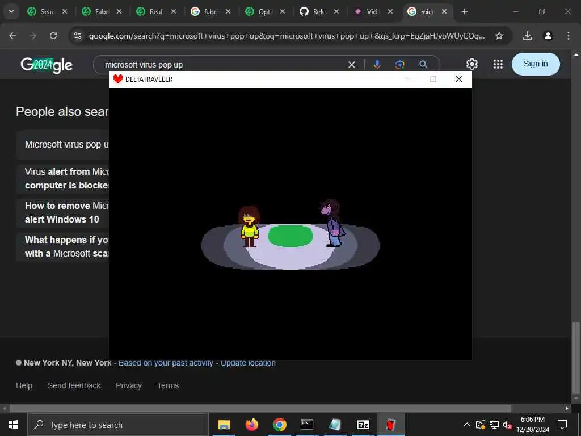
Task: Submit search with magnifier icon
Action: pos(423,65)
